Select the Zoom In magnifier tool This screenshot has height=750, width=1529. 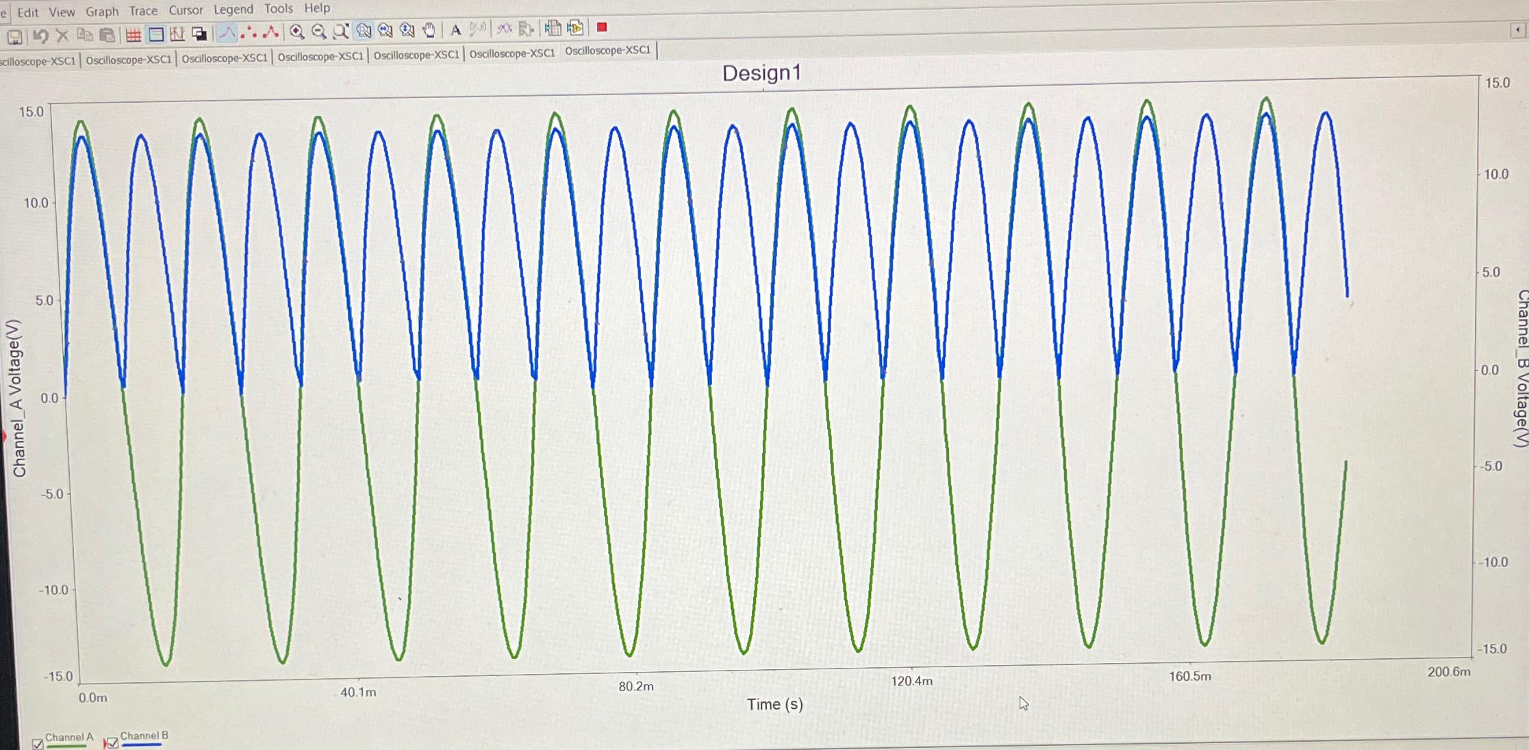pyautogui.click(x=294, y=30)
